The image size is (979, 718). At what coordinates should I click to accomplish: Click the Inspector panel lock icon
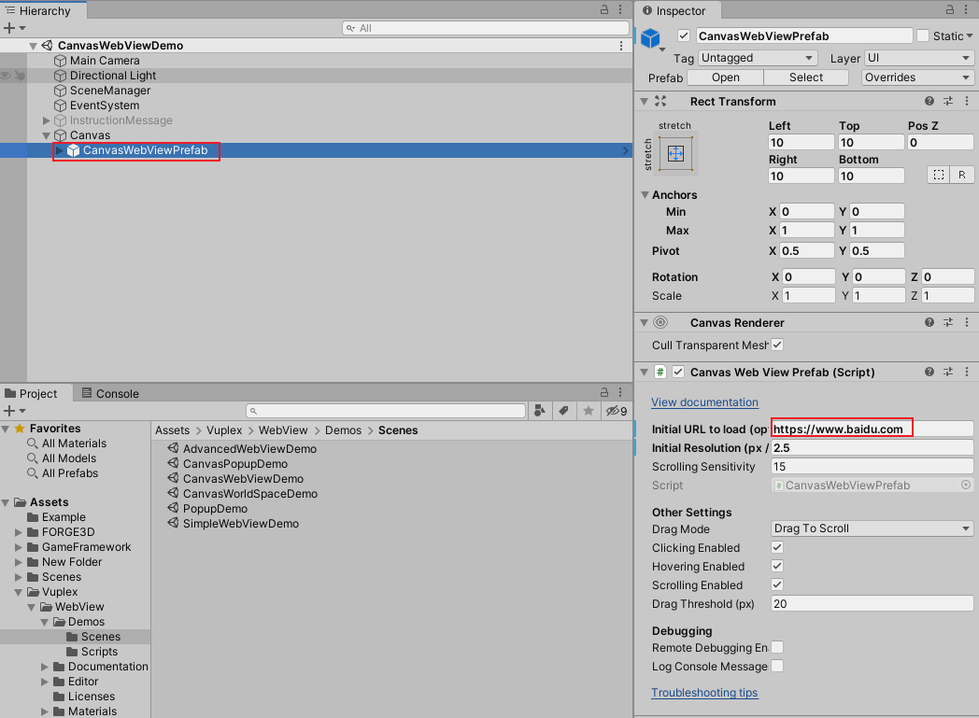950,9
